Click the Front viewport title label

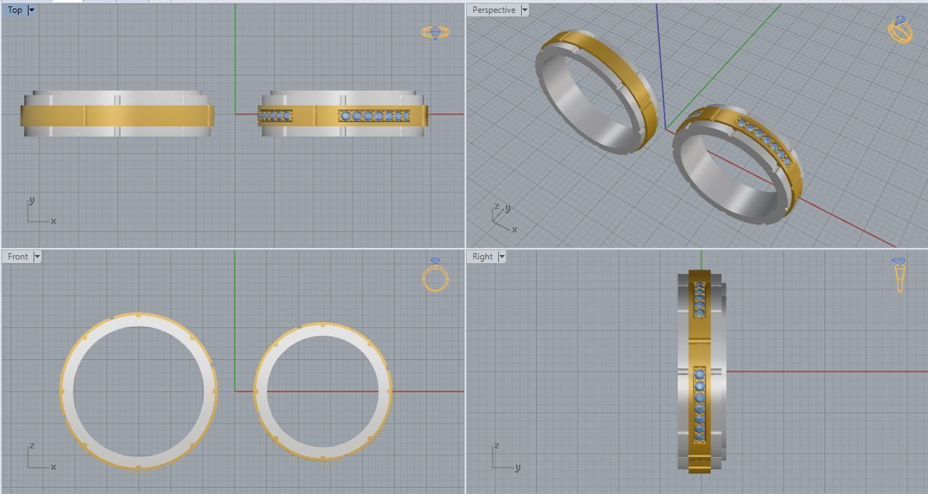pos(18,257)
